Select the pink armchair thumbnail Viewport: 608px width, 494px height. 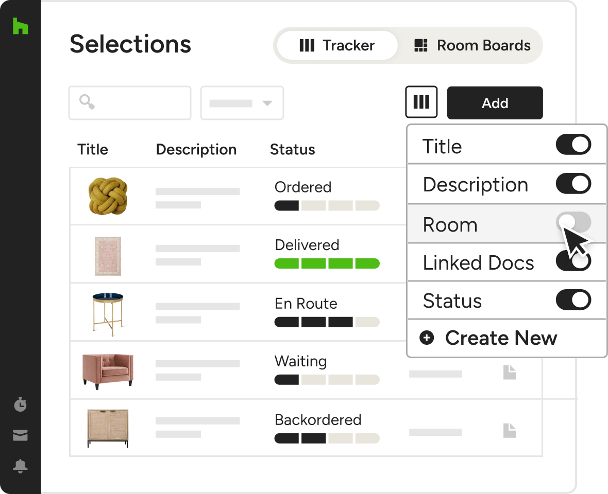click(107, 369)
